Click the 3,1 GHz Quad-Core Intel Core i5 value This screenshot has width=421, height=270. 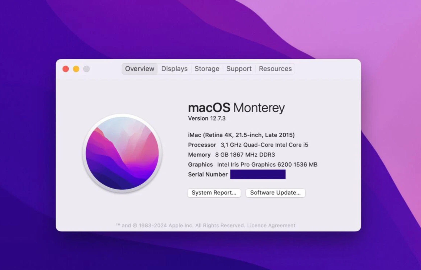pos(264,145)
